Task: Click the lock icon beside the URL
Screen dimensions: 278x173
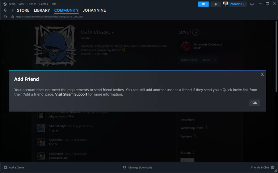Action: pos(12,17)
